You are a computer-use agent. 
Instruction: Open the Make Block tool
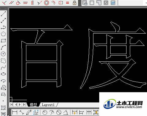click(3, 94)
